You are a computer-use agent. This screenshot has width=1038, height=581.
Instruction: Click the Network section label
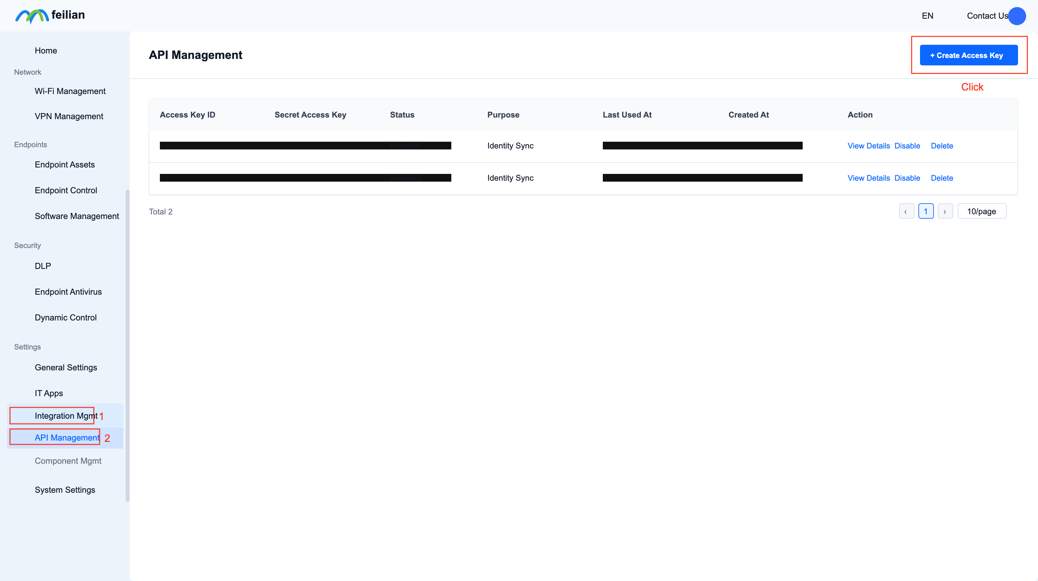[x=27, y=72]
